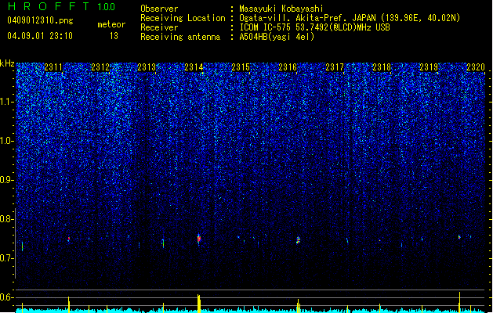Screen dimensions: 493x313
Task: Click the 0.6 kHz axis tick label
Action: [7, 297]
